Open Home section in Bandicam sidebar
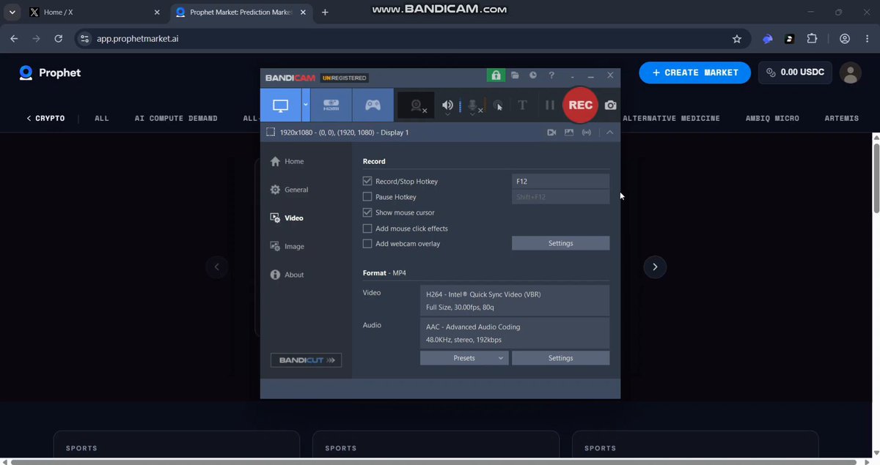 287,161
